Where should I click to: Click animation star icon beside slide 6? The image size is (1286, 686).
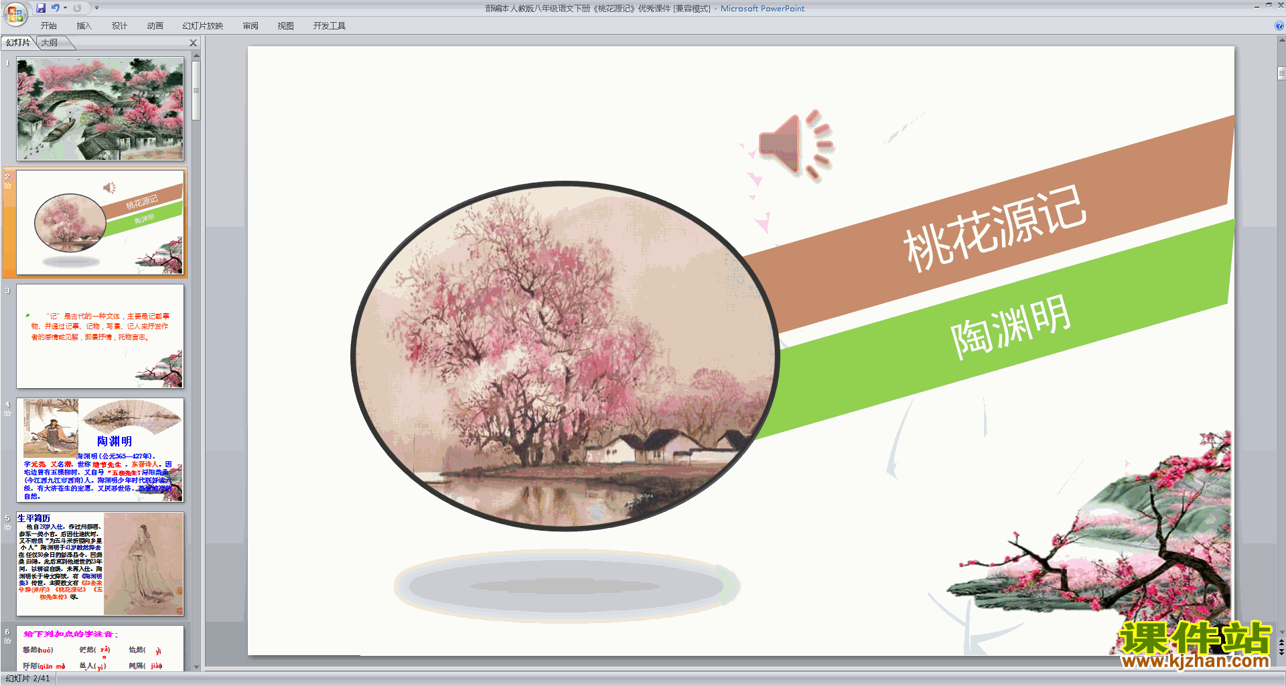7,641
